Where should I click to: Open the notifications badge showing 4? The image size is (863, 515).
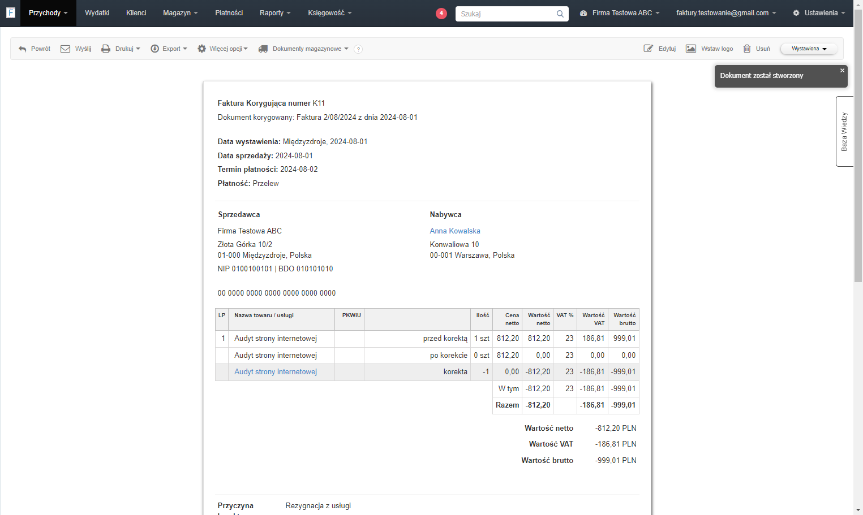coord(441,13)
